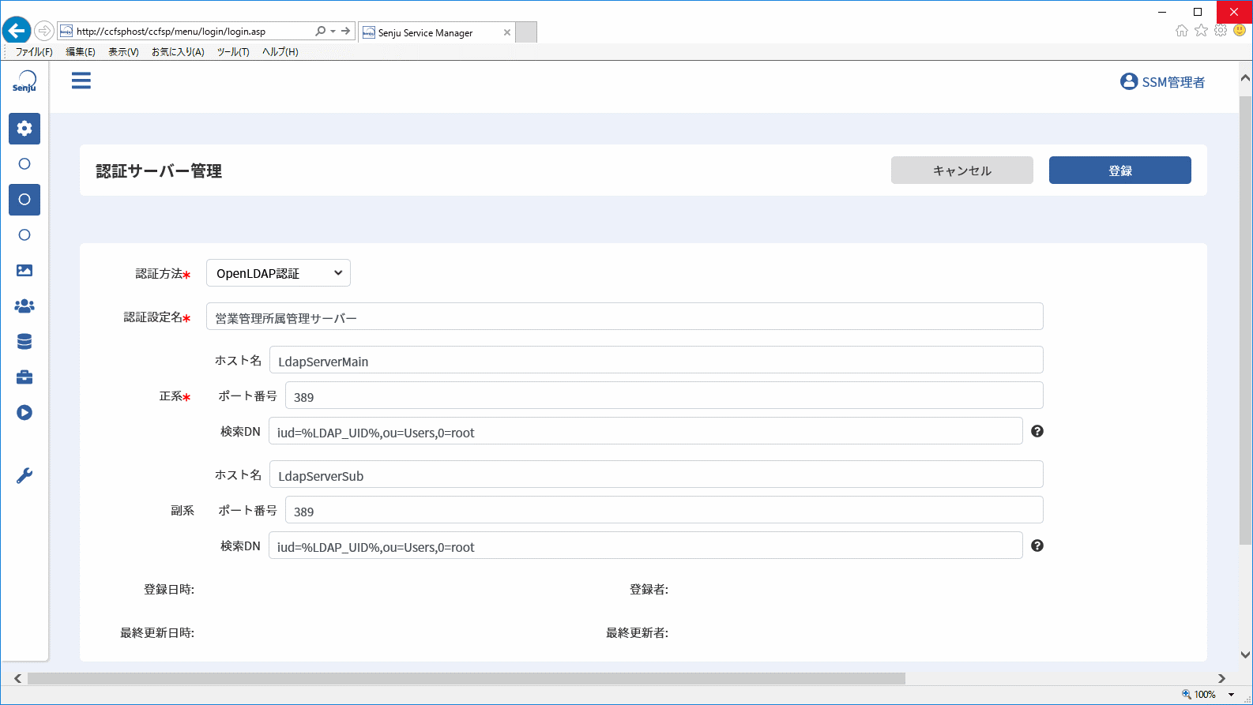Toggle the hamburger menu

click(x=81, y=81)
